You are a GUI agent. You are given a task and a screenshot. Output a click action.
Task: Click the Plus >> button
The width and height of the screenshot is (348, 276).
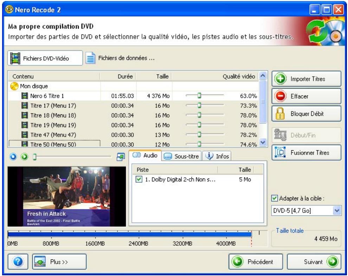(59, 262)
